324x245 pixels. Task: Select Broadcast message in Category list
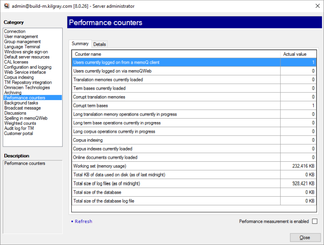22,108
